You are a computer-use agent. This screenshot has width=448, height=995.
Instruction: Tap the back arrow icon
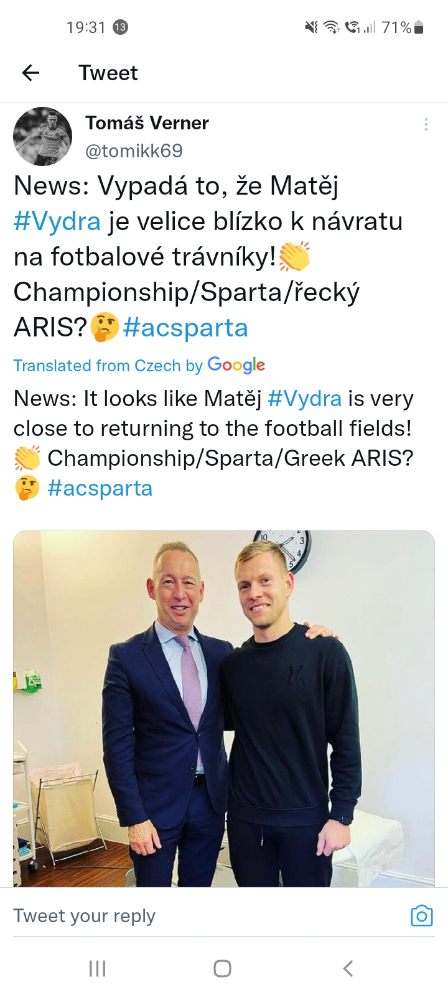[x=30, y=73]
